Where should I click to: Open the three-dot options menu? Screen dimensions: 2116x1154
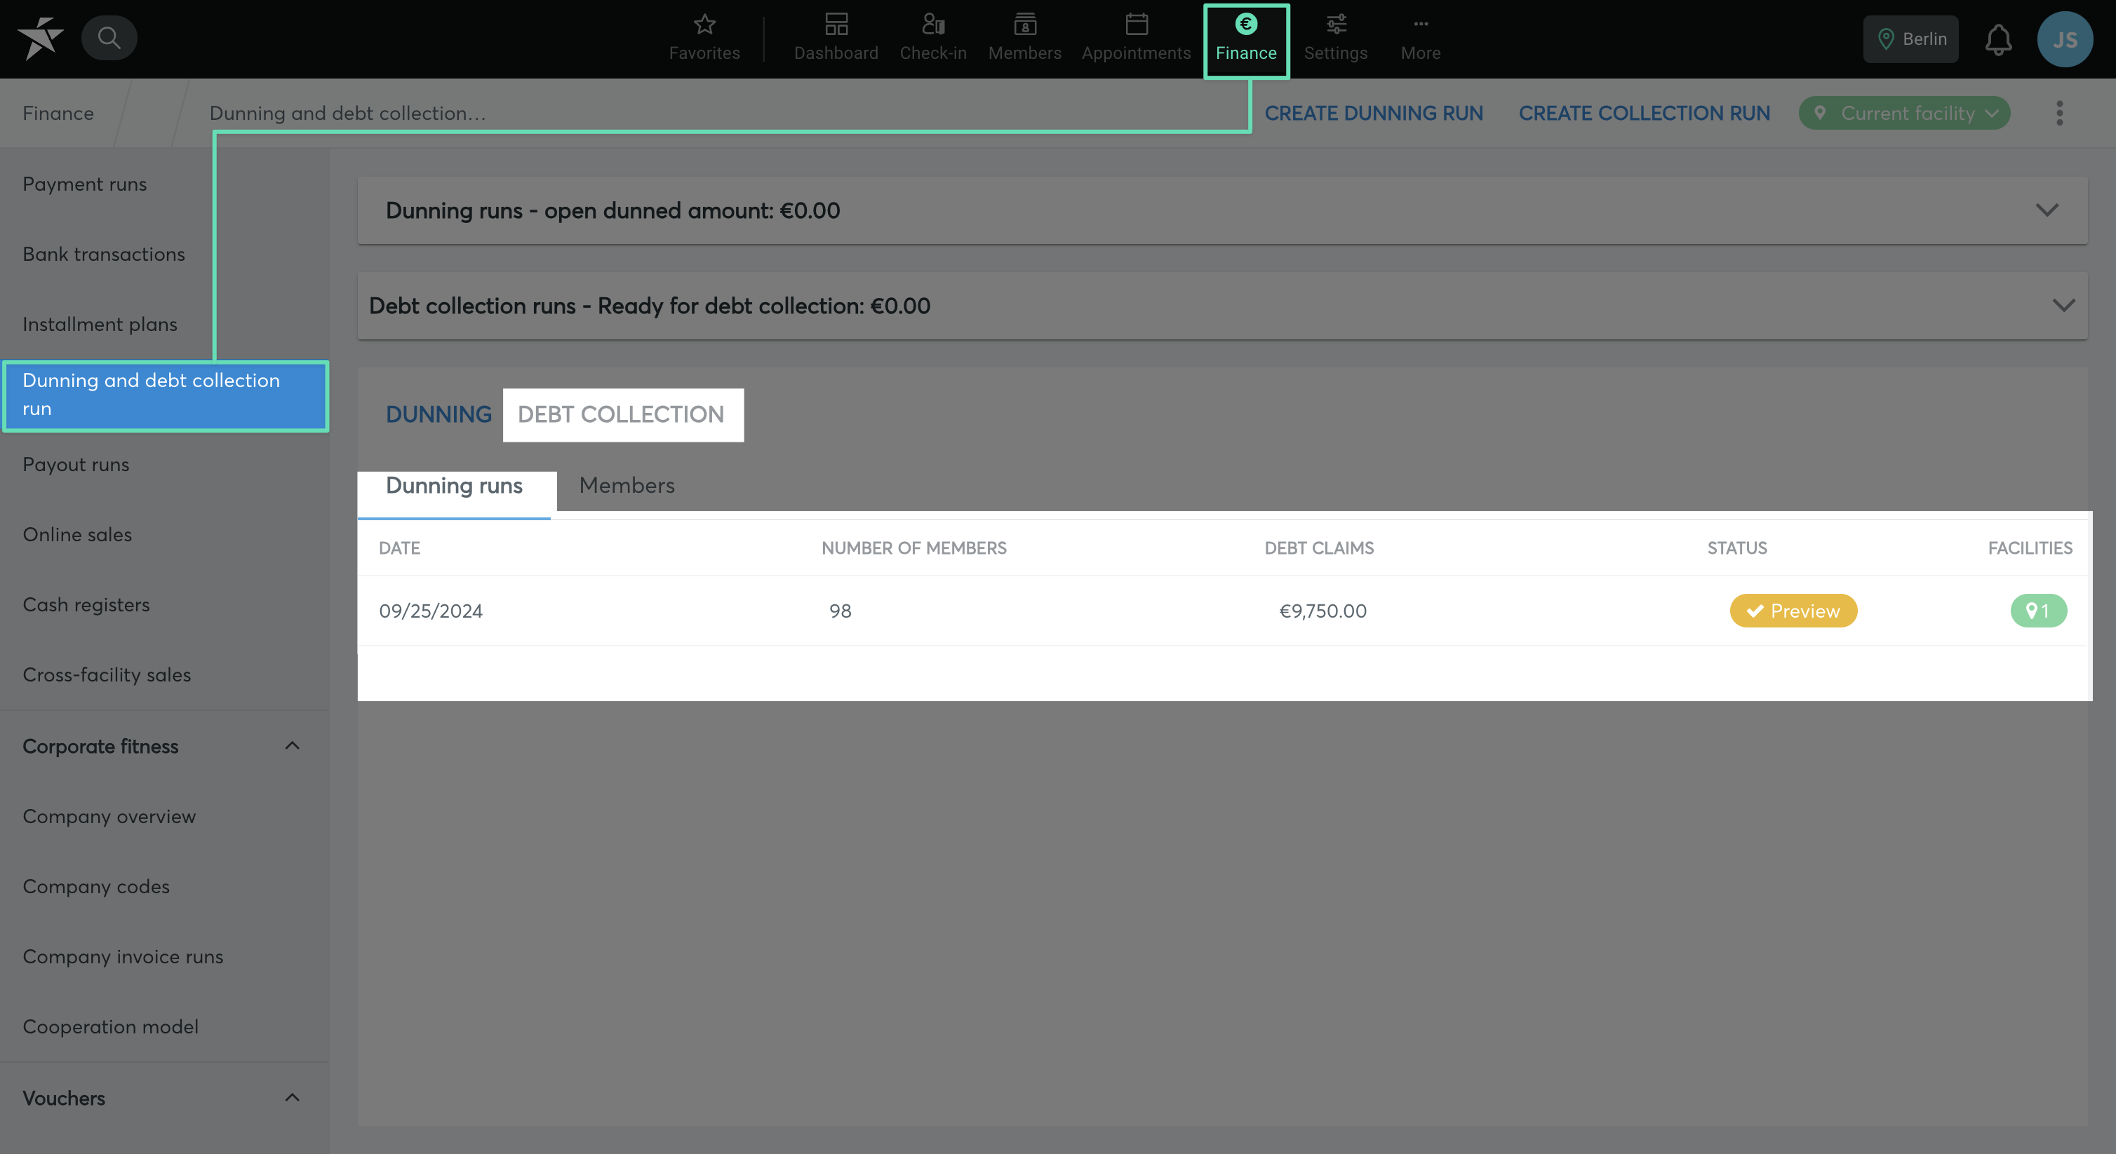click(2059, 114)
